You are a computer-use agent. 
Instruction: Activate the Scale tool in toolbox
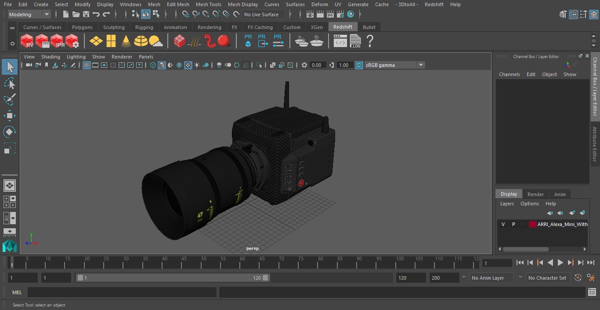tap(9, 148)
